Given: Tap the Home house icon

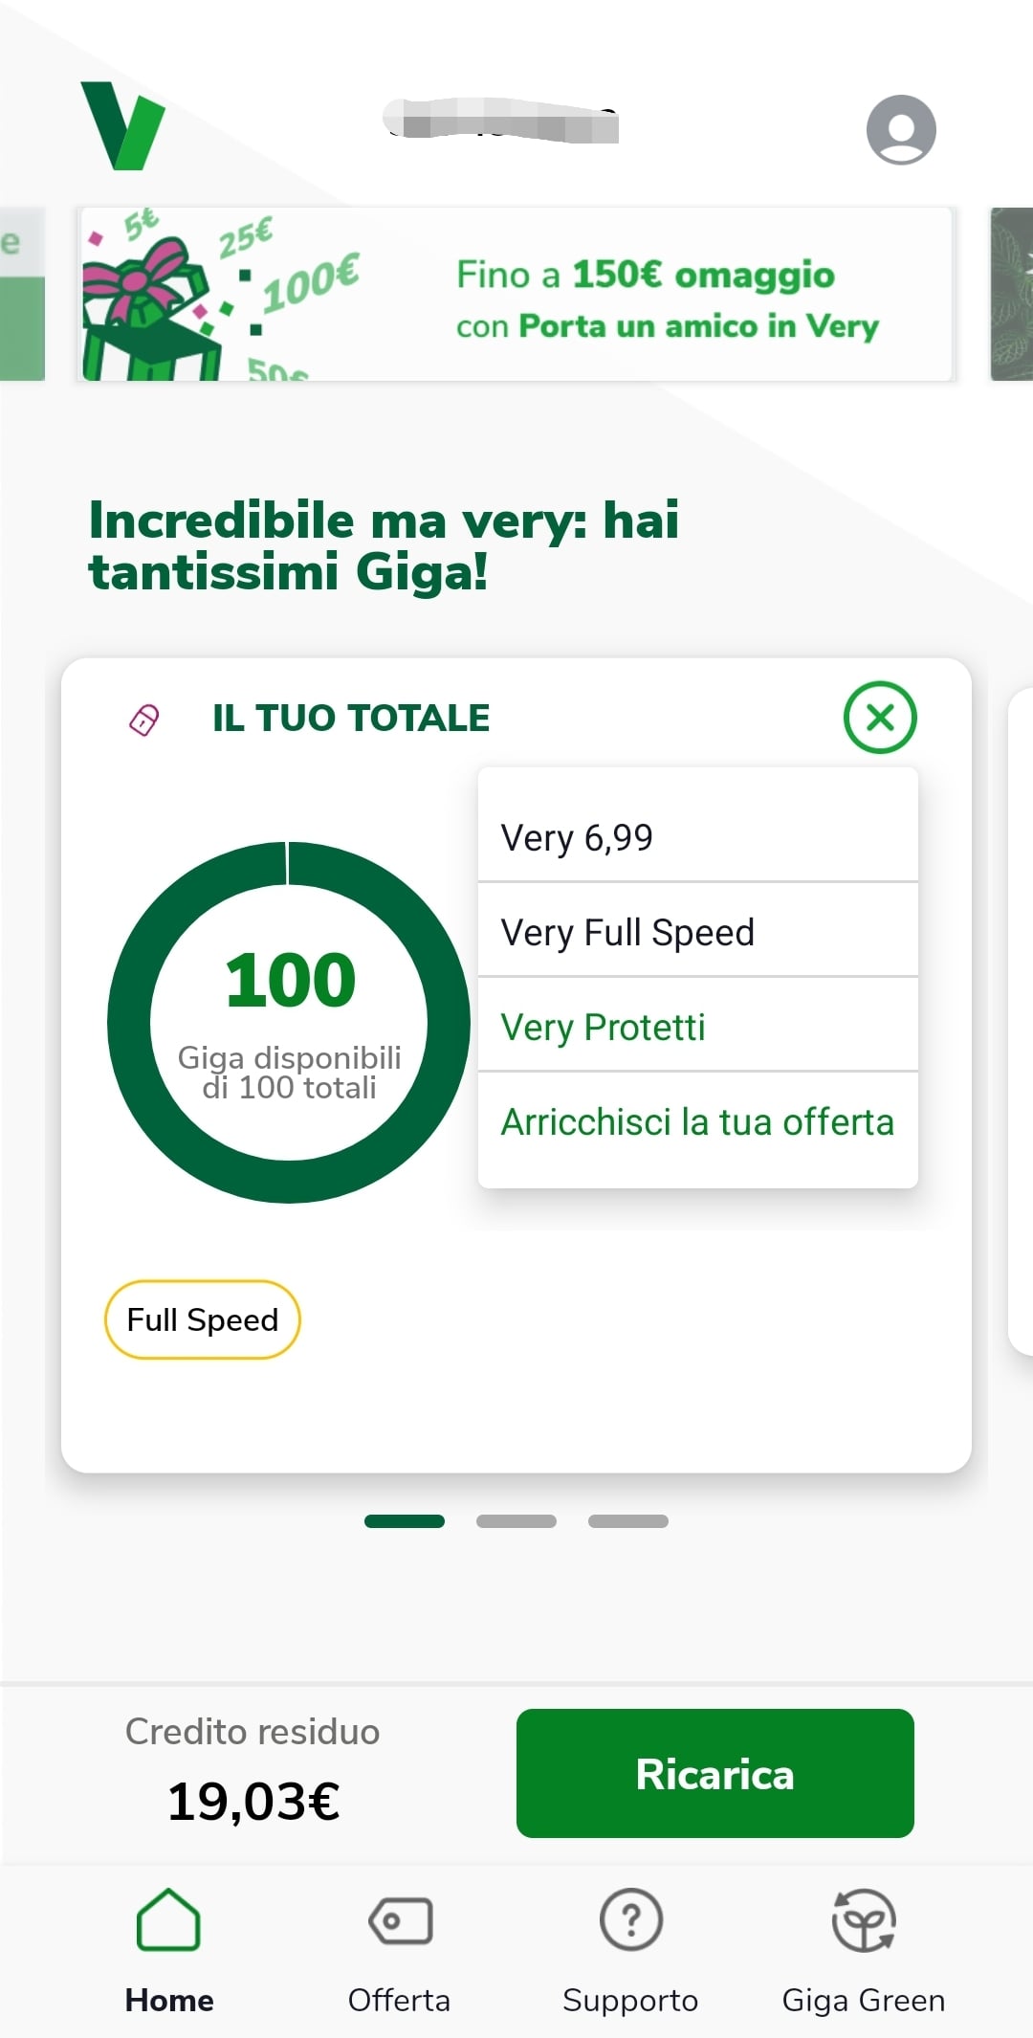Looking at the screenshot, I should point(168,1920).
